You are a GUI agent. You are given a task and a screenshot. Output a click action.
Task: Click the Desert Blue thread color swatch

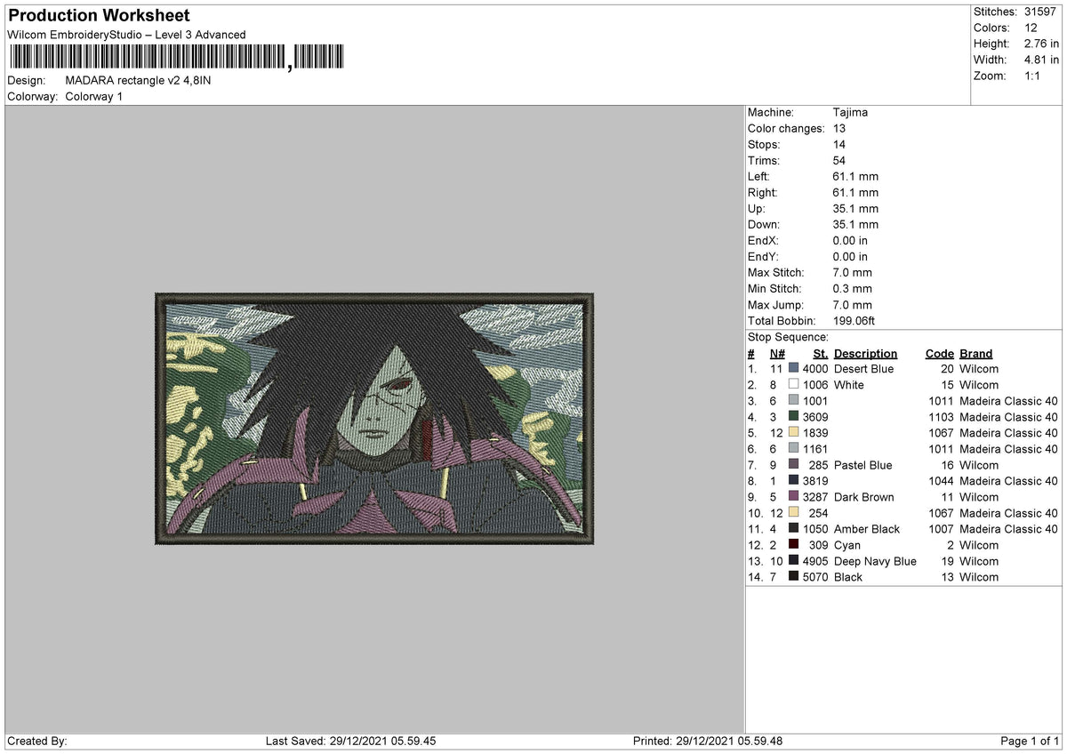pyautogui.click(x=792, y=368)
